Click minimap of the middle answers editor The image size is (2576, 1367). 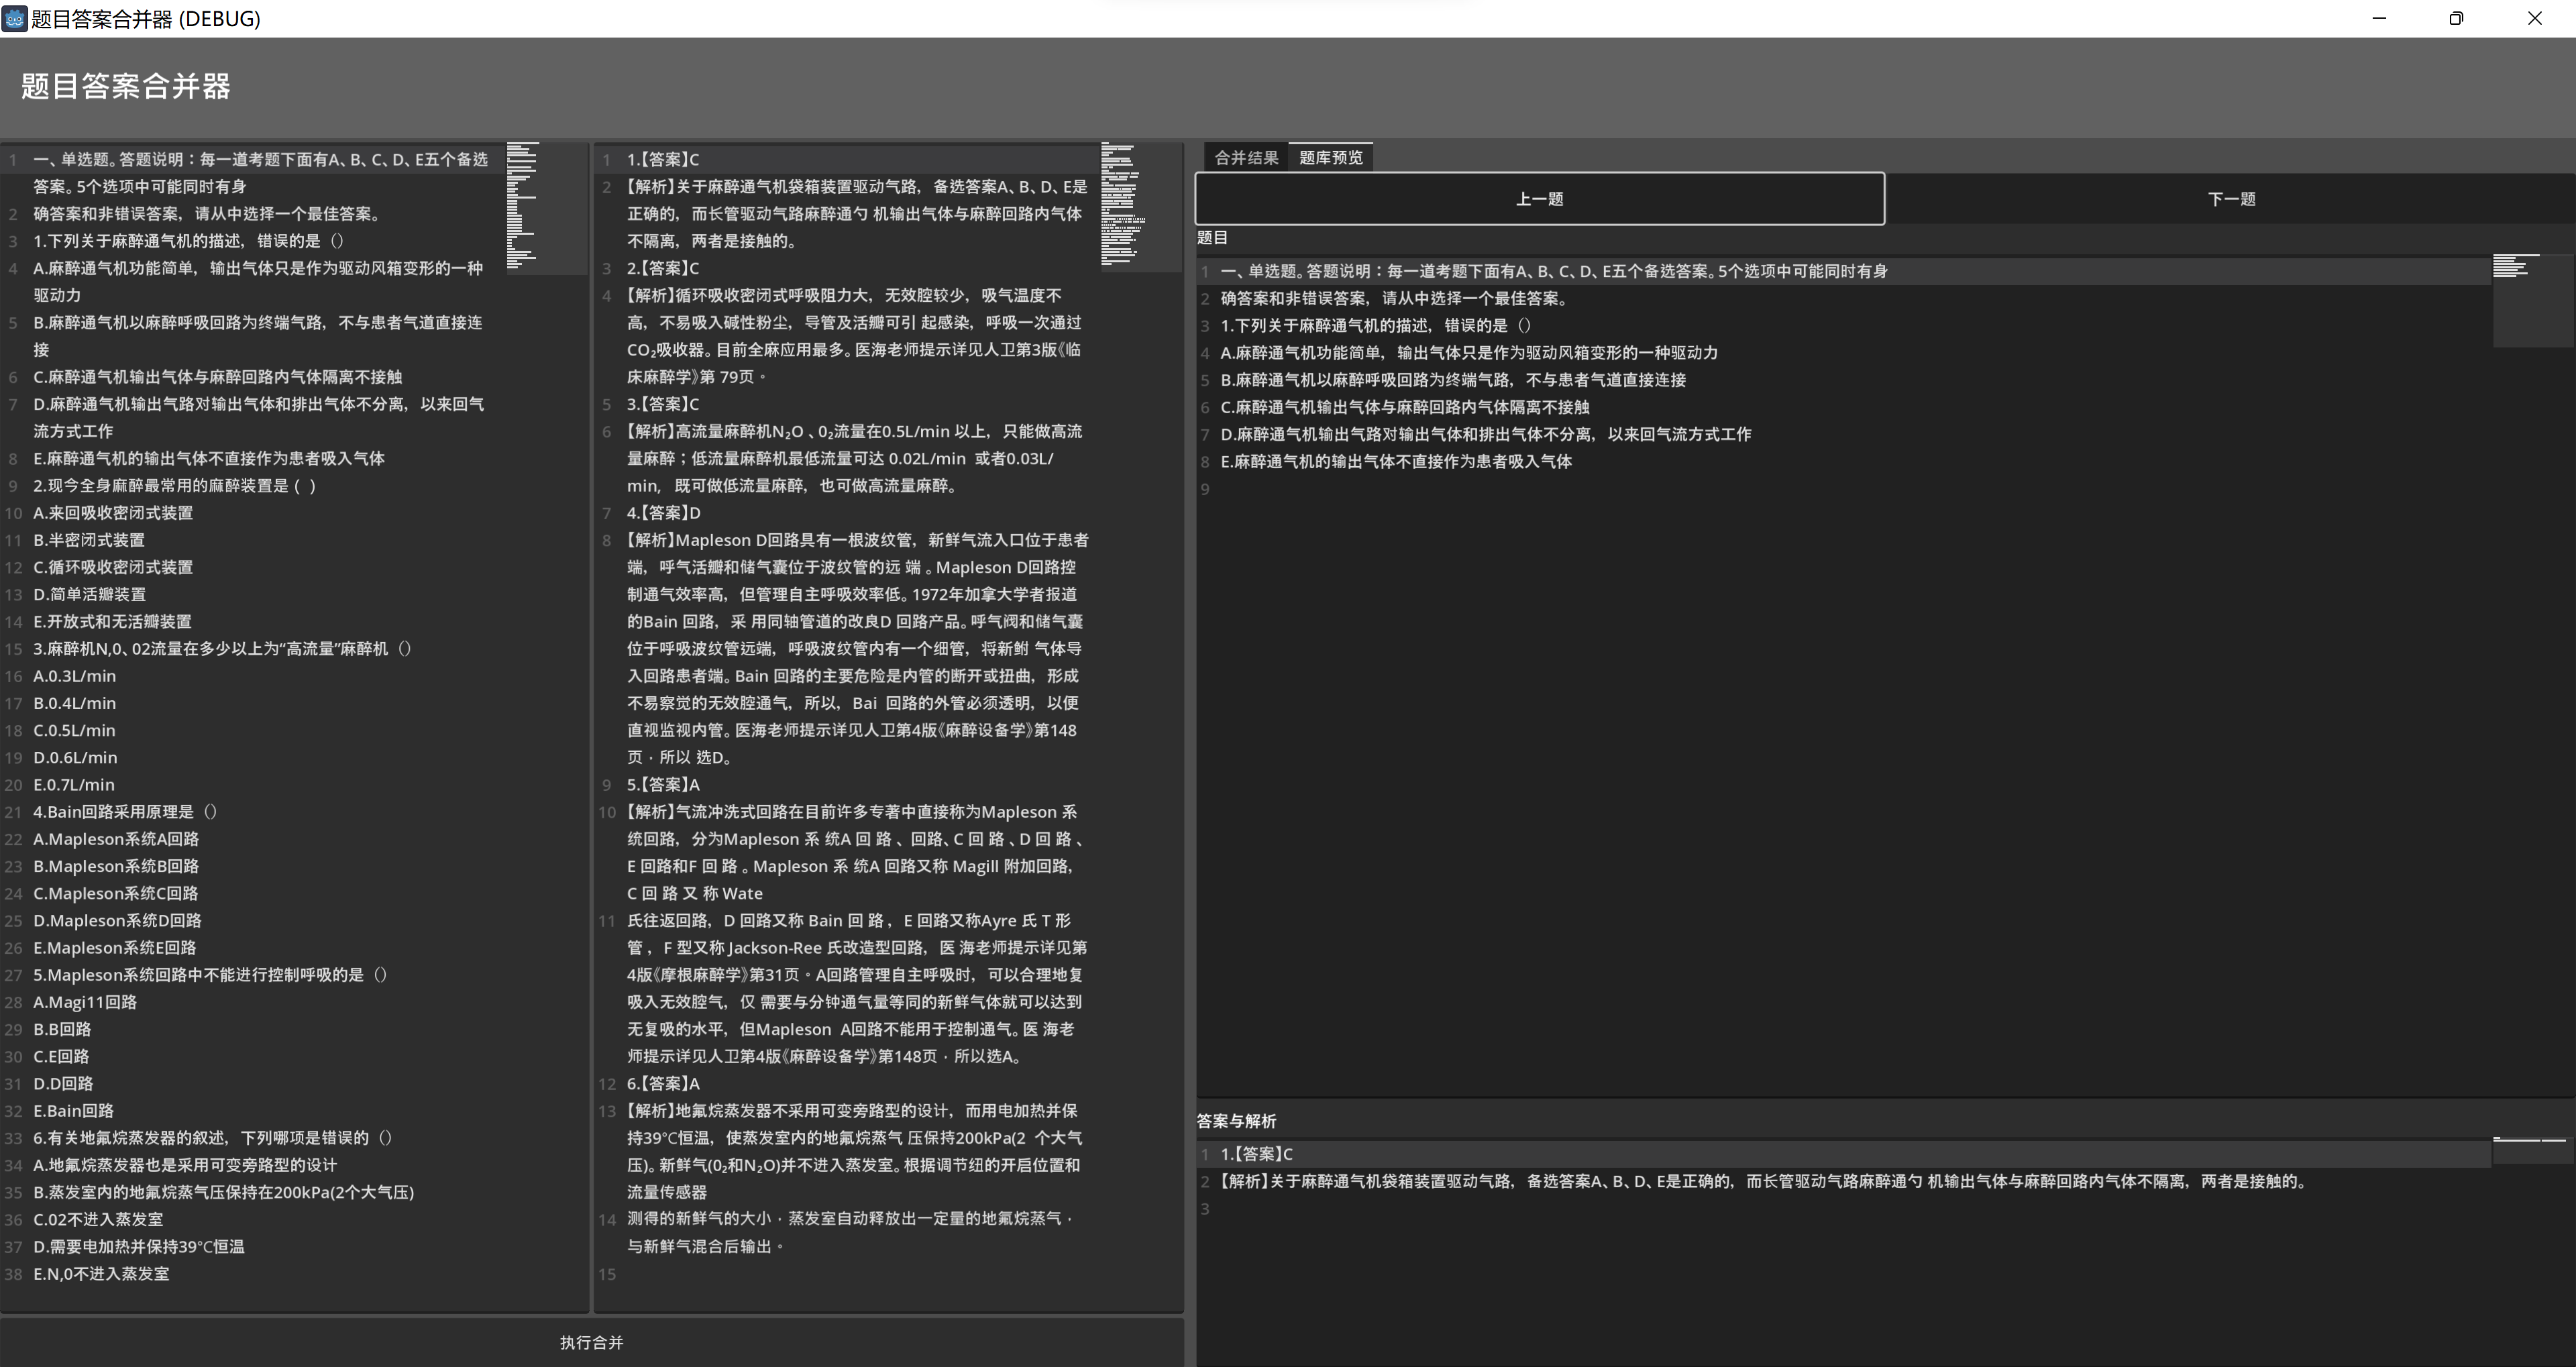(x=1120, y=206)
